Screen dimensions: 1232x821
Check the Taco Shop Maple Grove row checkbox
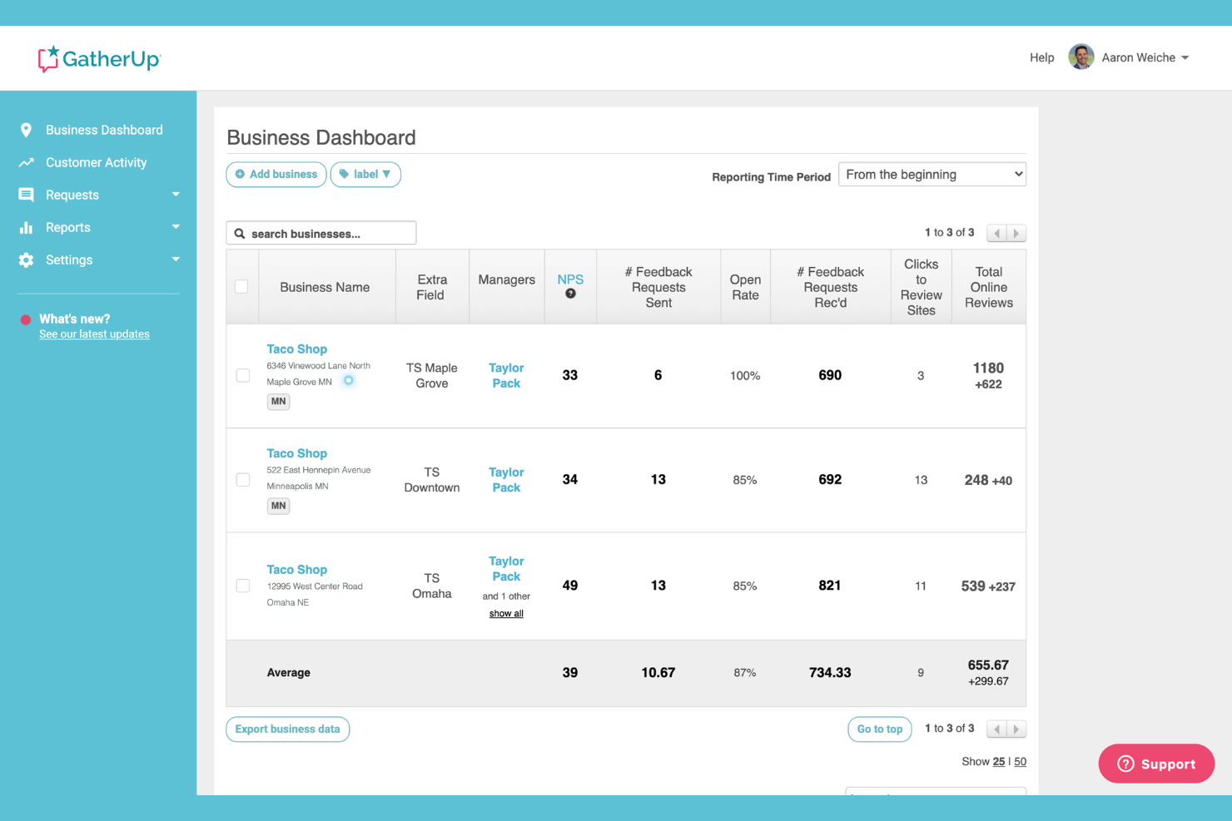(243, 375)
